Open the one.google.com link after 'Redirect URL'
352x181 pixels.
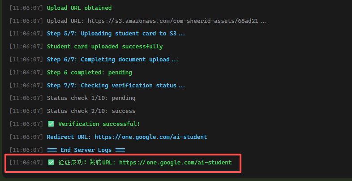coord(150,137)
